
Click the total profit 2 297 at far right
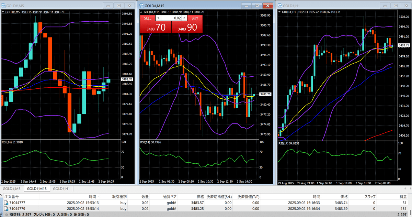402,214
